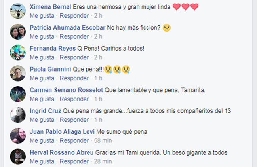Reply to Herval Rossano Abreu's comment
This screenshot has width=257, height=167.
point(74,161)
